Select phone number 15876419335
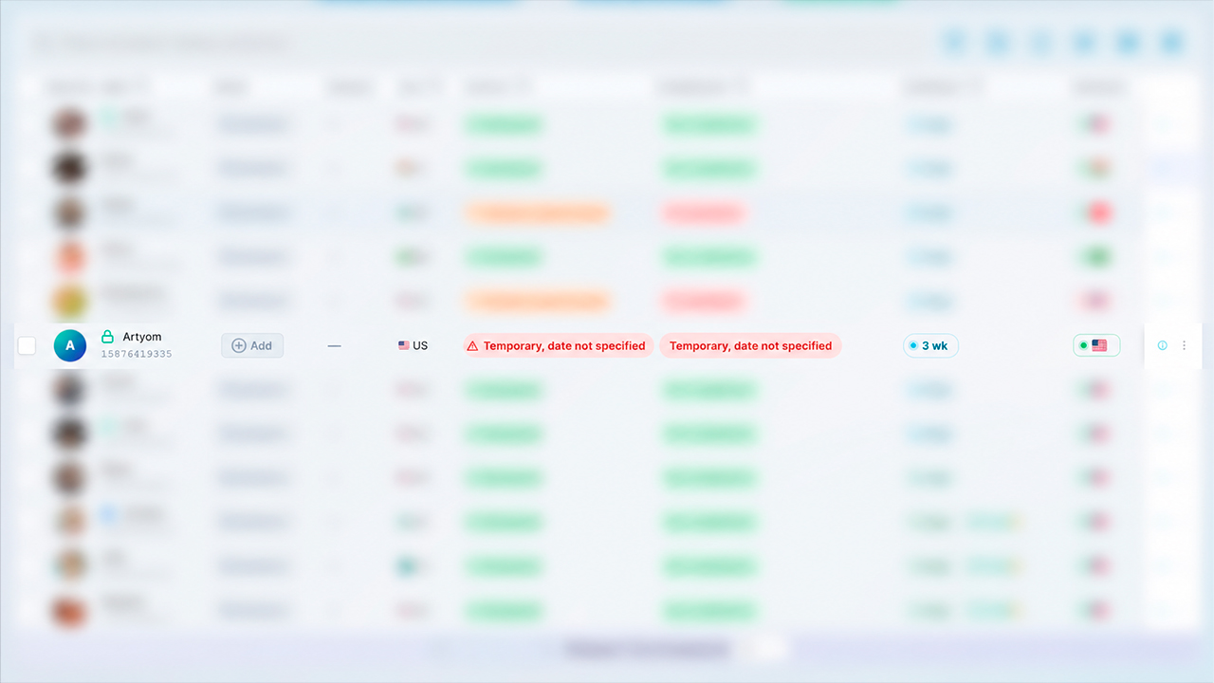 click(137, 354)
